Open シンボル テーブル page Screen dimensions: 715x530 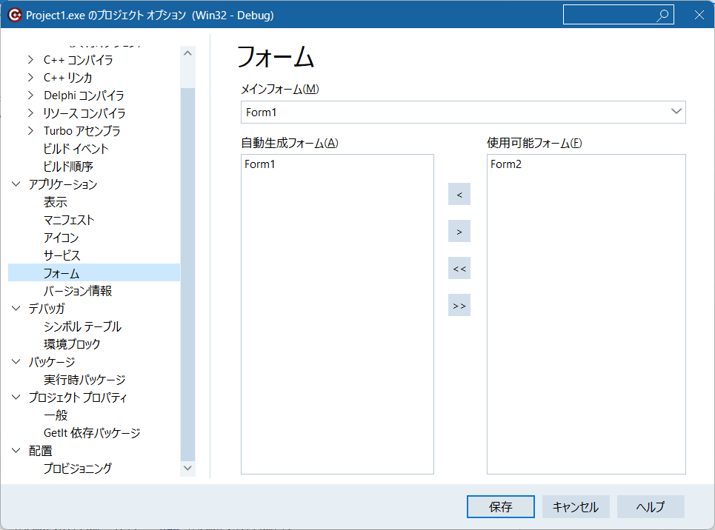pyautogui.click(x=82, y=326)
